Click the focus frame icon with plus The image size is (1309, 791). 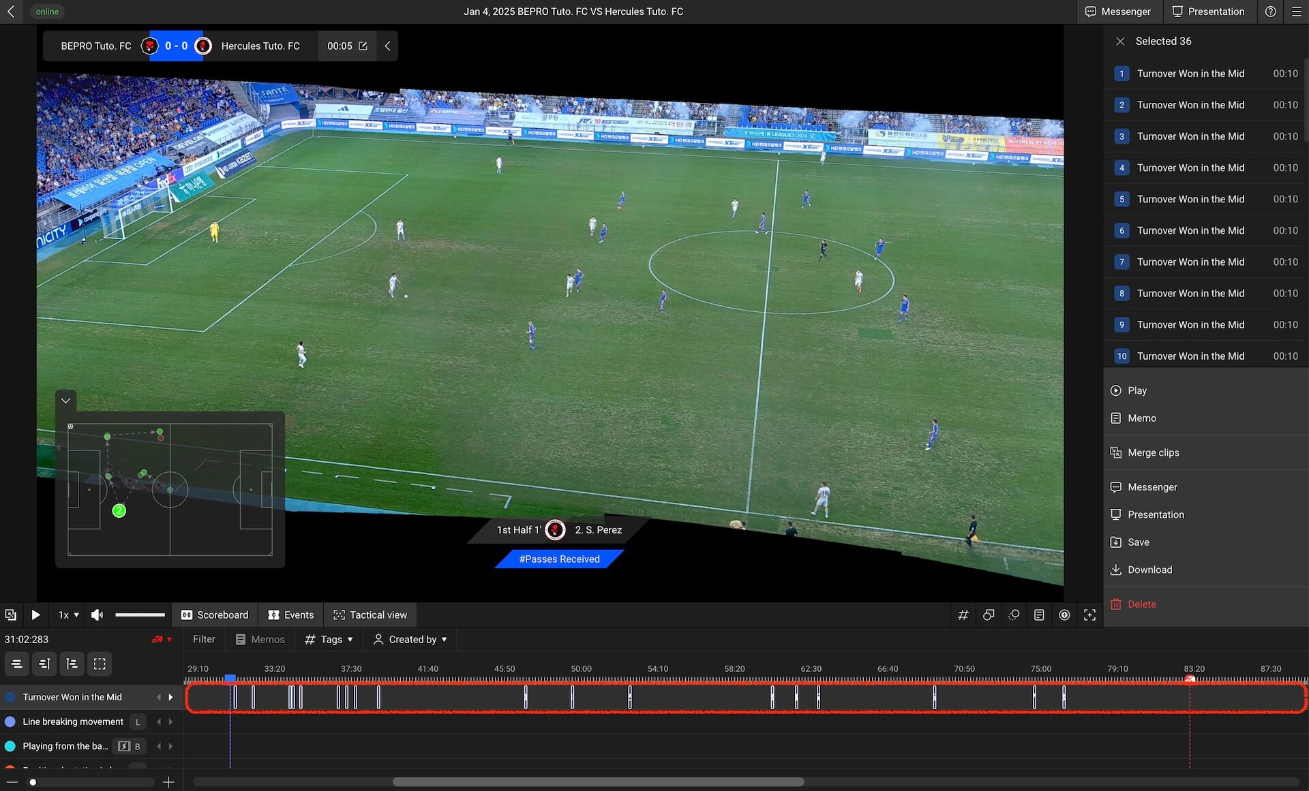pyautogui.click(x=1089, y=615)
